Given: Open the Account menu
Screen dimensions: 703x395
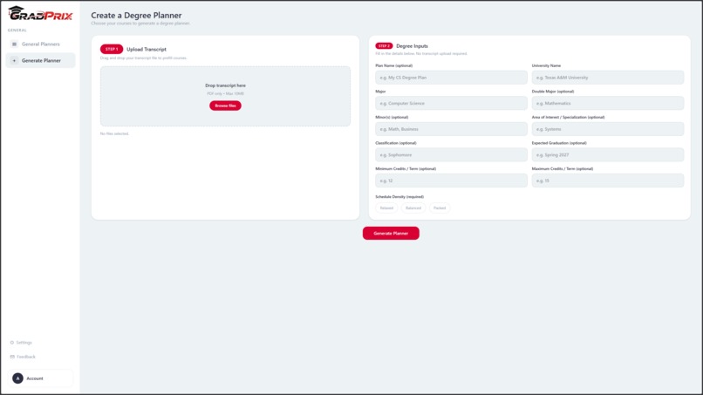Looking at the screenshot, I should (x=40, y=378).
